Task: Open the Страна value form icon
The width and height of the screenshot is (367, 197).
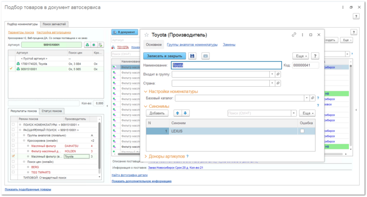Action: [x=278, y=83]
